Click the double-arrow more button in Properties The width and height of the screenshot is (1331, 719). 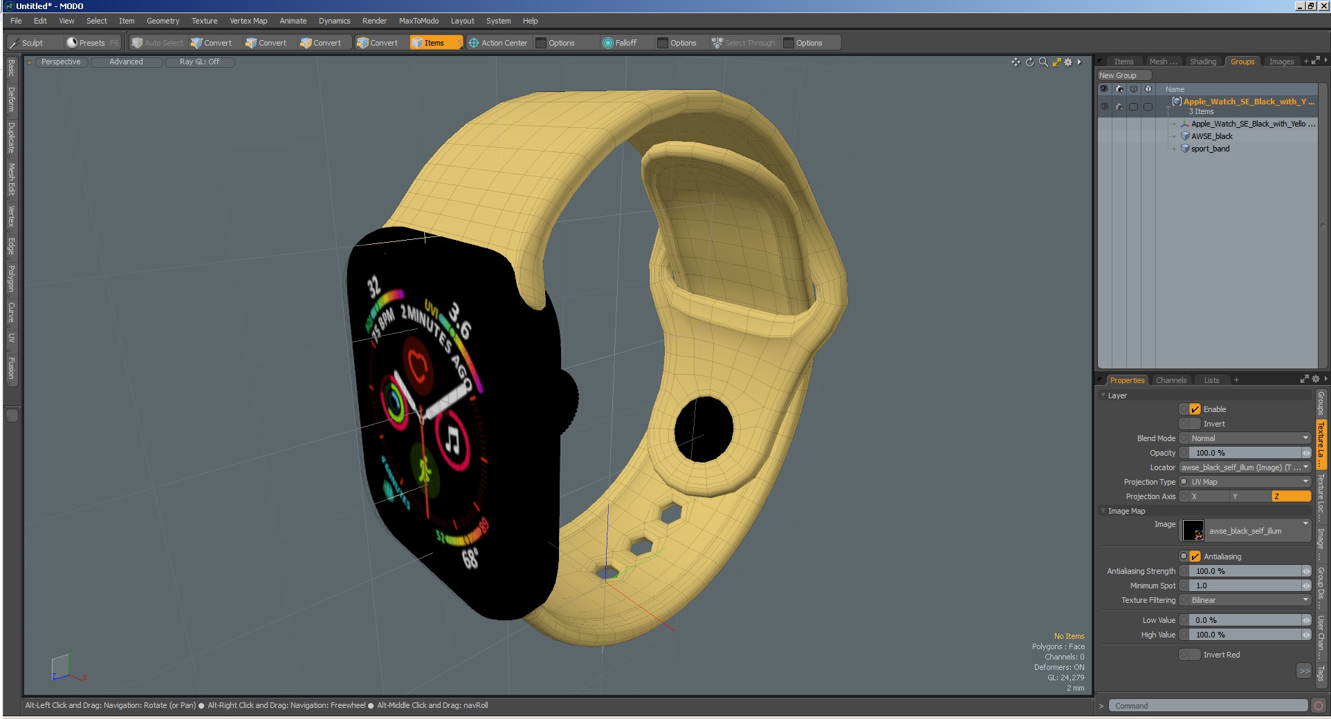(1304, 671)
